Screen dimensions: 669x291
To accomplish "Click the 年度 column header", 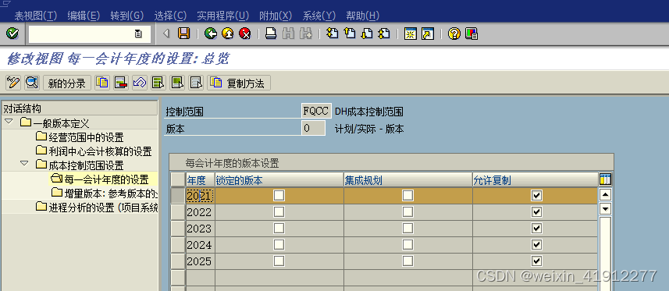I will (201, 180).
